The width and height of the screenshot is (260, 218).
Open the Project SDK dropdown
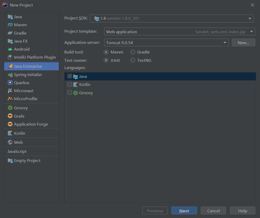pyautogui.click(x=172, y=18)
